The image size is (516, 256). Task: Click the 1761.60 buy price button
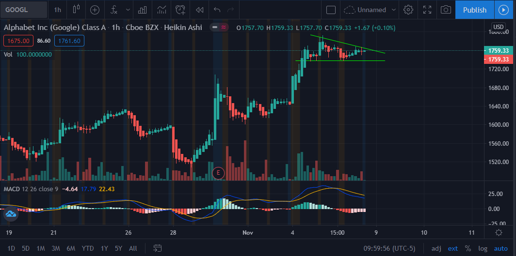69,41
